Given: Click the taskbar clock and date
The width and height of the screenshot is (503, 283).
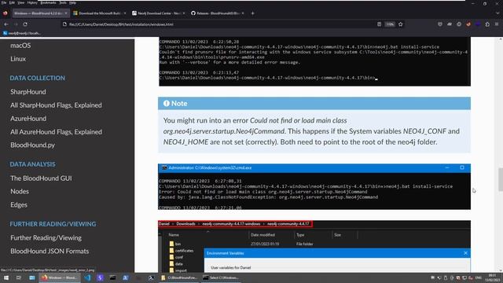Looking at the screenshot, I should pos(492,277).
